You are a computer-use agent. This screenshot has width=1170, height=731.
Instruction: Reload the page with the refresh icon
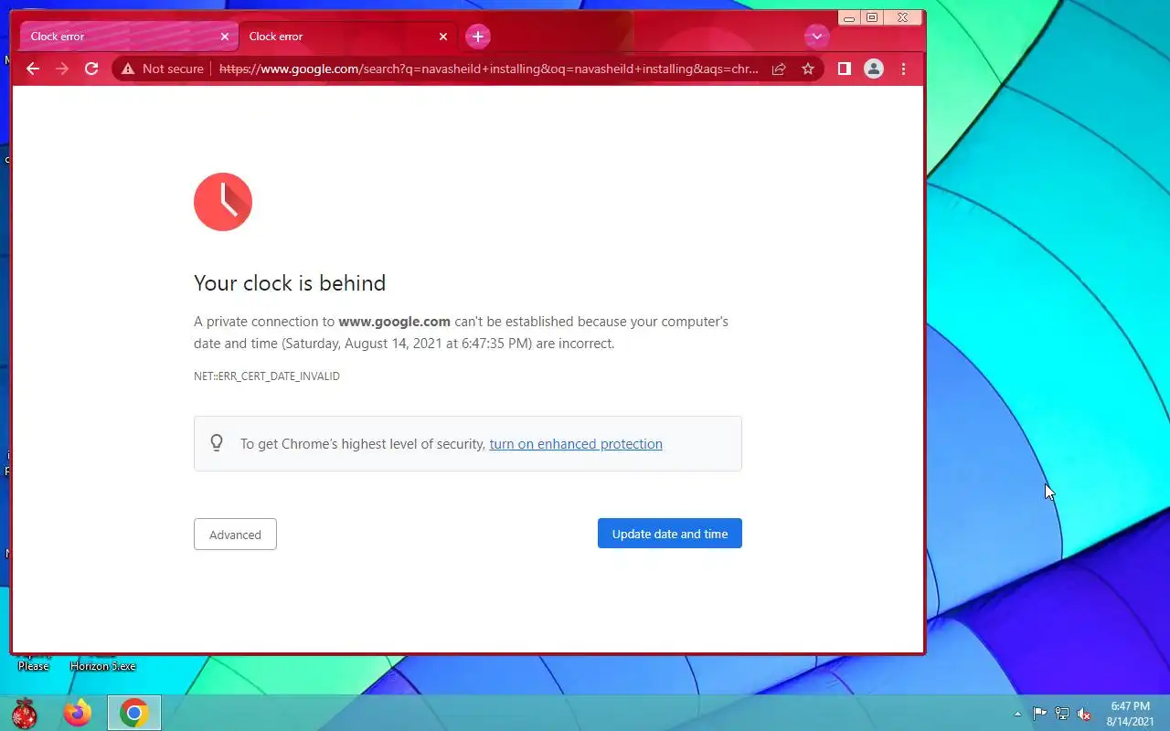point(91,69)
